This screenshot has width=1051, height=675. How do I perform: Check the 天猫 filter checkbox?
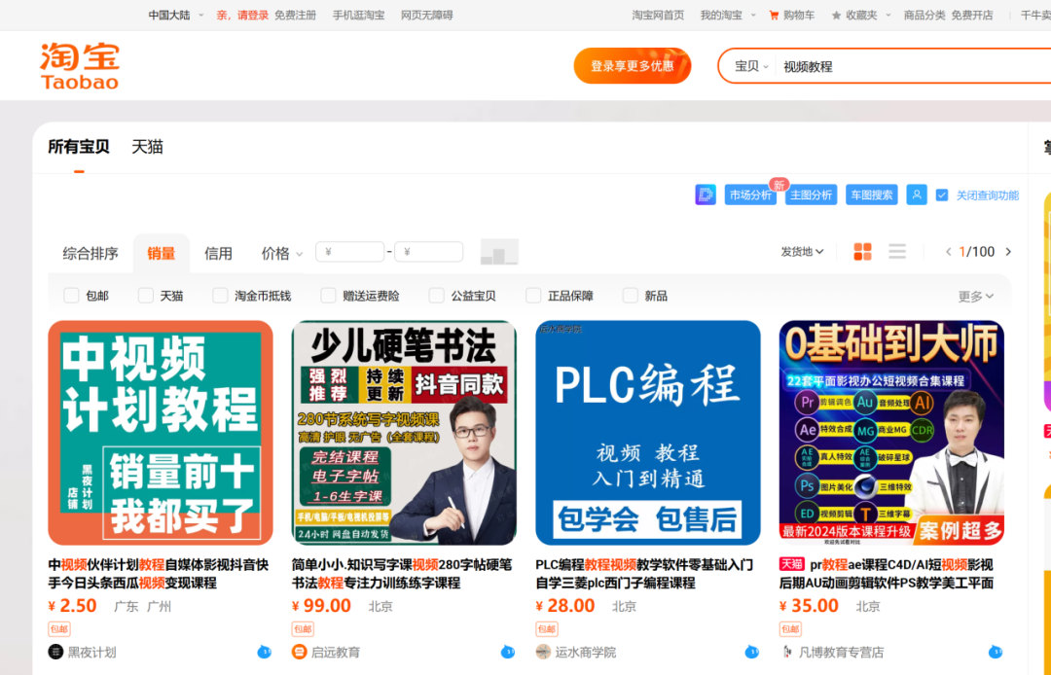tap(145, 296)
